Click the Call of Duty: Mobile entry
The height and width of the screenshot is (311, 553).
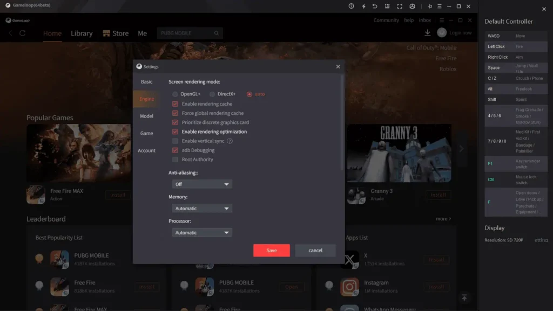coord(431,48)
